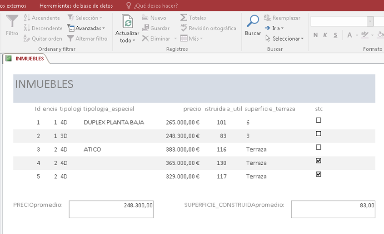Open the Herramientas de base de datos tab
The width and height of the screenshot is (384, 234).
[x=76, y=5]
